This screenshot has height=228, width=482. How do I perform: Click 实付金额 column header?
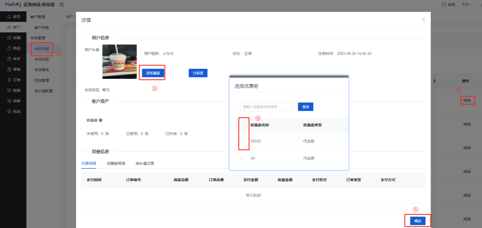point(251,180)
